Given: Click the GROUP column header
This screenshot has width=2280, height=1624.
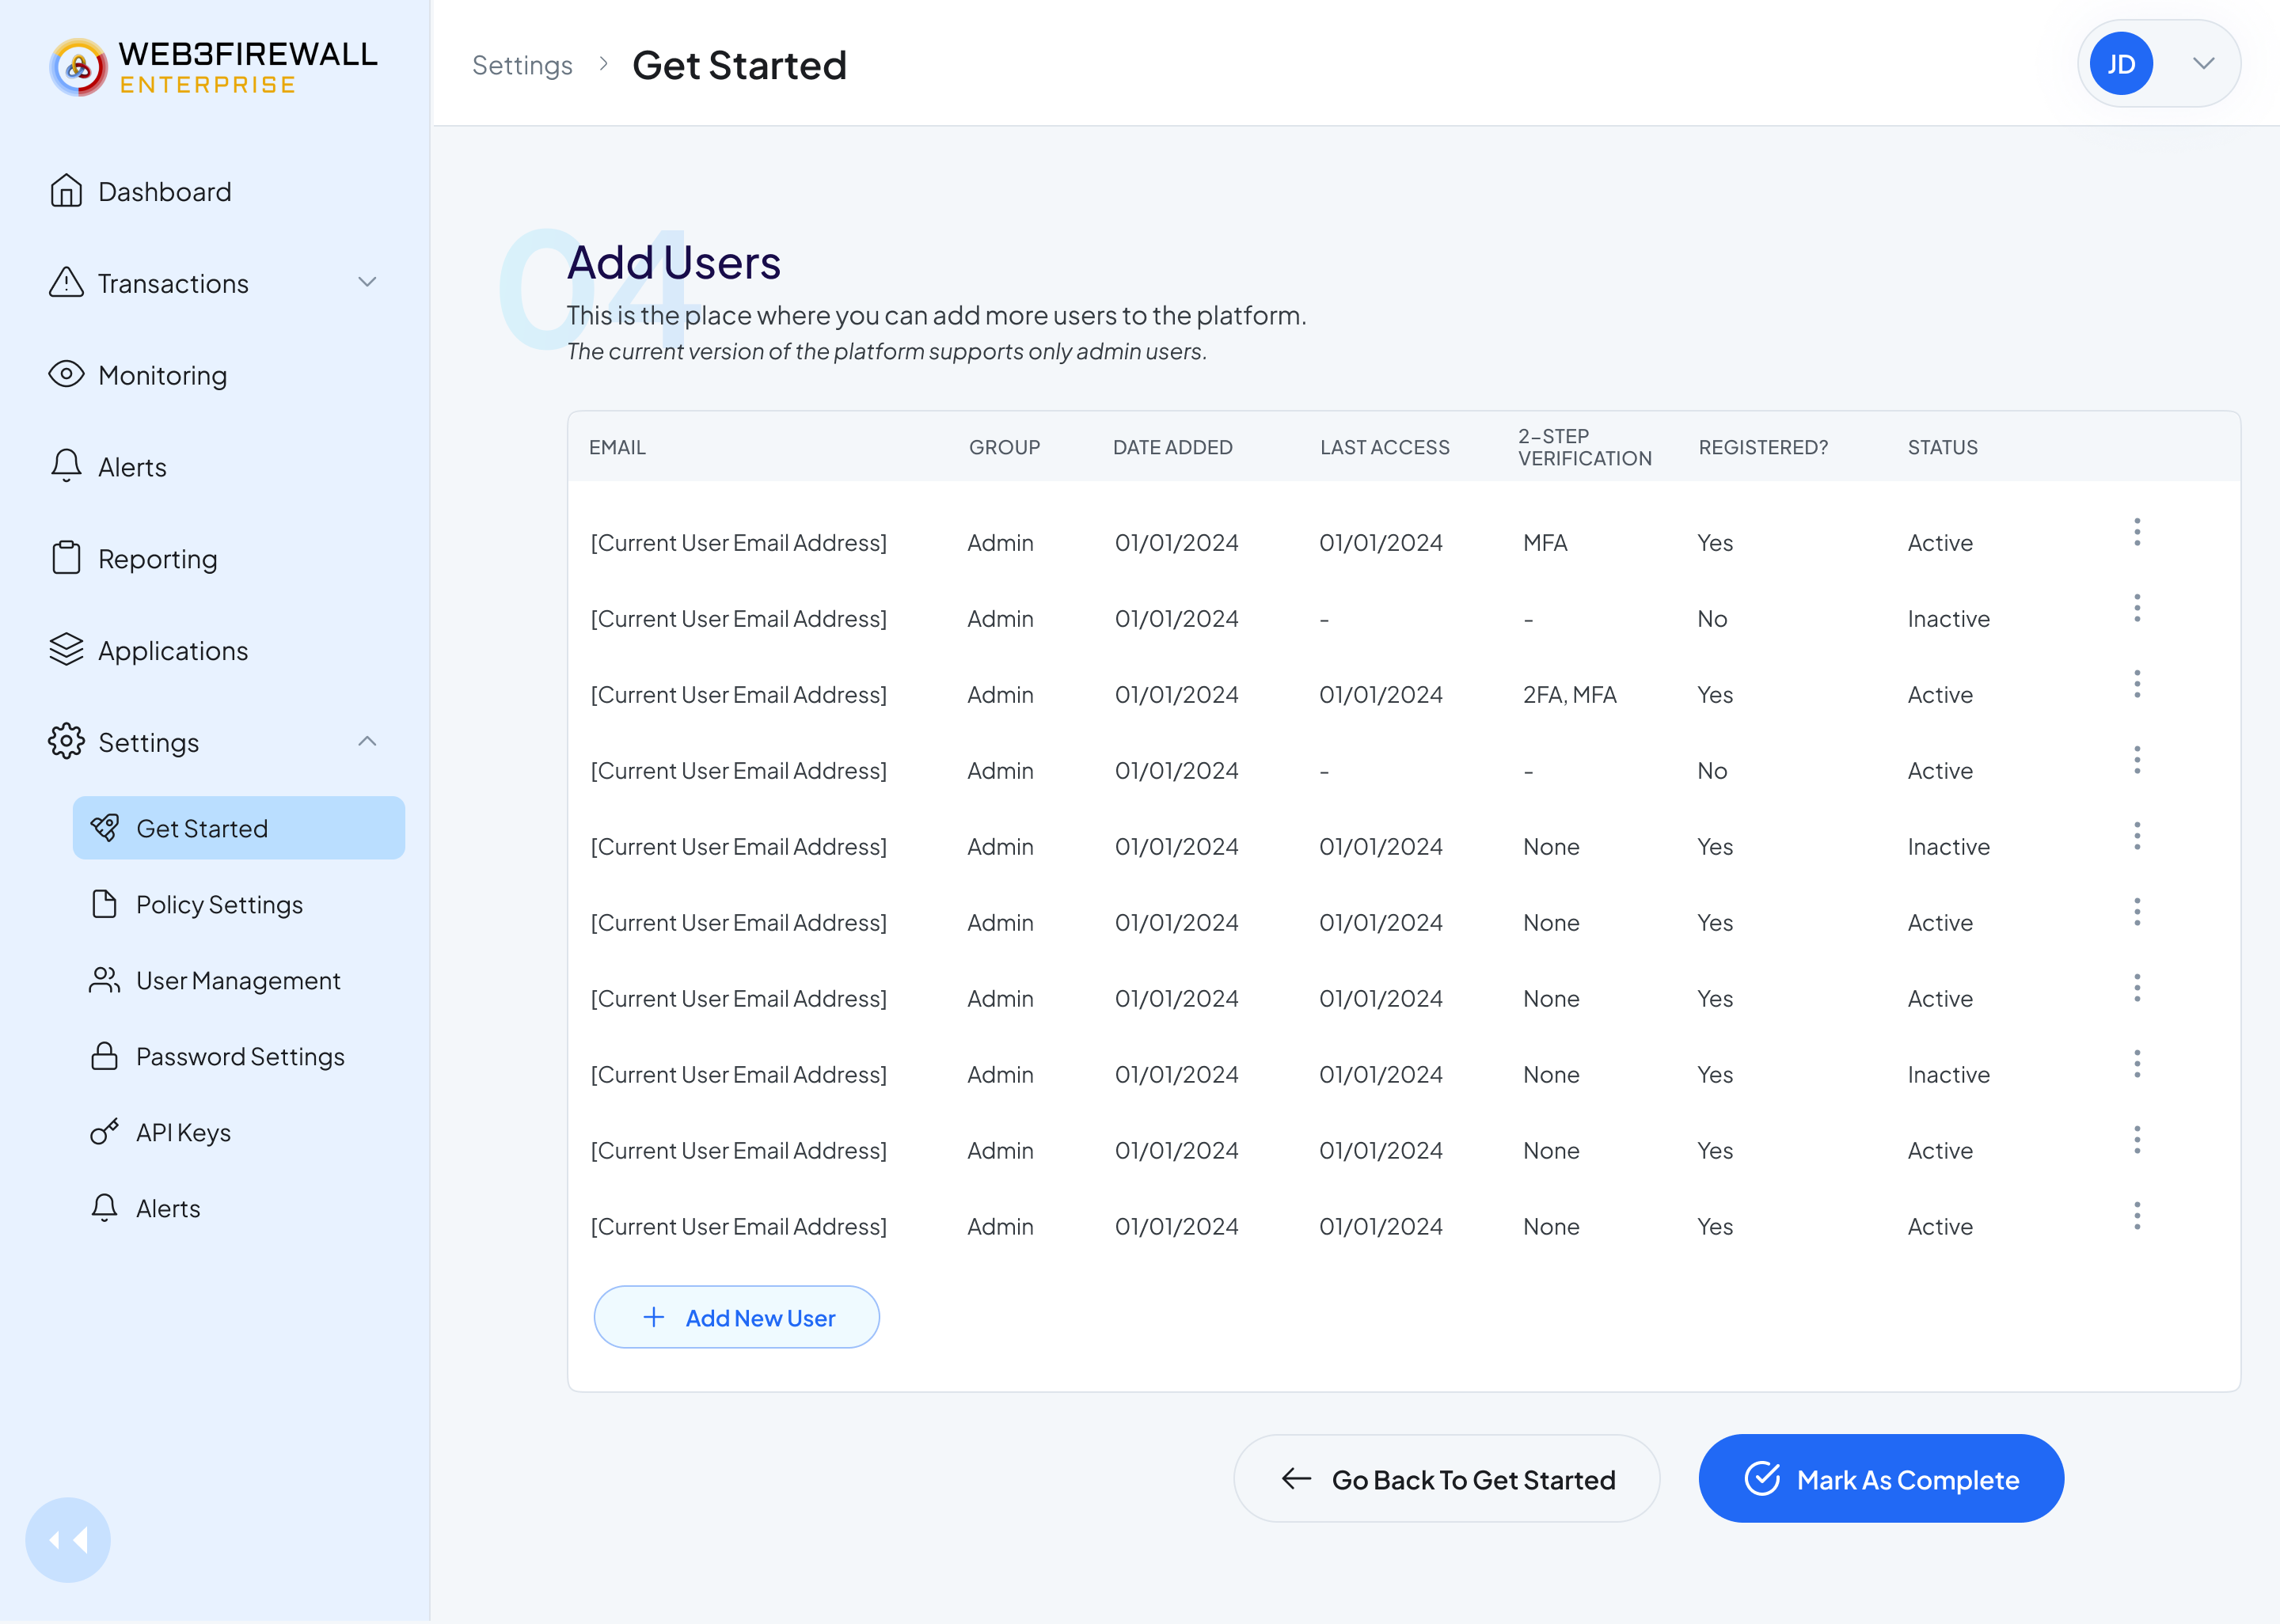Looking at the screenshot, I should 1004,447.
